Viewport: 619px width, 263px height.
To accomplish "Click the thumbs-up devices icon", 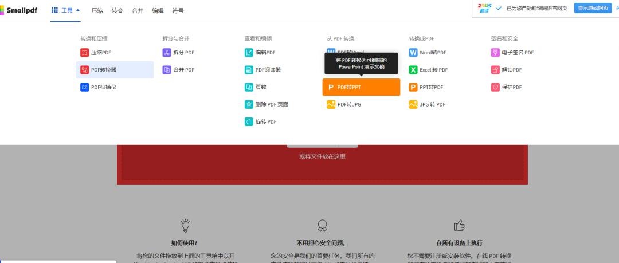I will click(459, 226).
